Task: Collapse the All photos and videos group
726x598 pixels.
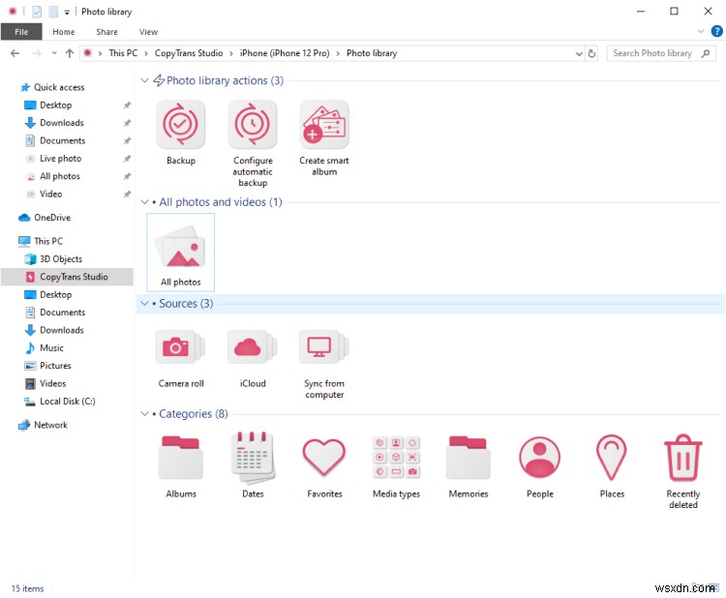Action: (x=144, y=202)
